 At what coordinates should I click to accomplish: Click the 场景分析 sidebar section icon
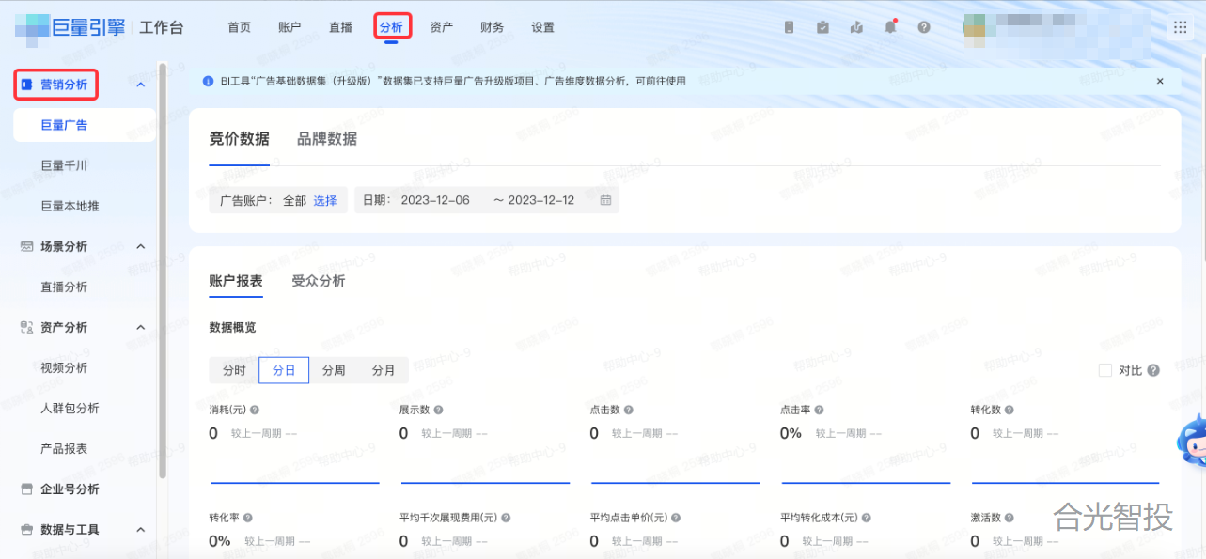(x=27, y=246)
